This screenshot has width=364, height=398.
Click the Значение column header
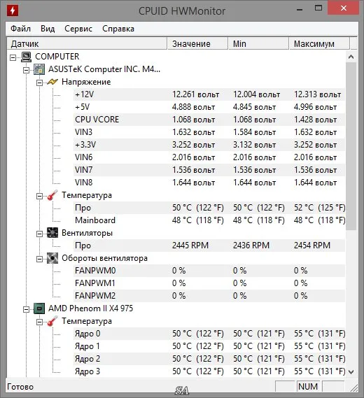[197, 43]
